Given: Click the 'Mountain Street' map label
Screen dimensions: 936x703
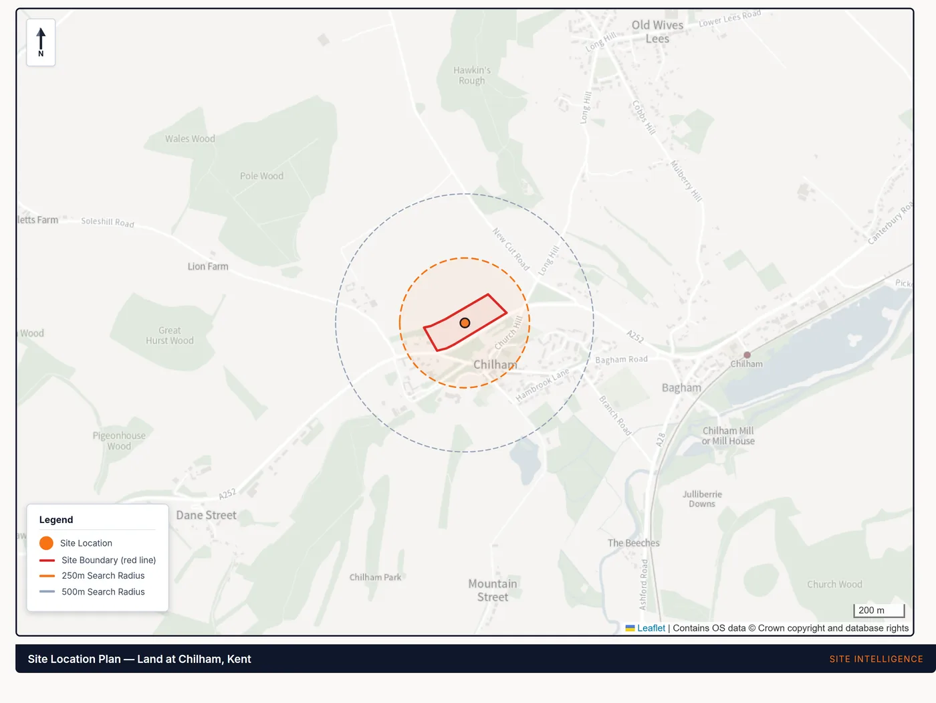Looking at the screenshot, I should (493, 591).
